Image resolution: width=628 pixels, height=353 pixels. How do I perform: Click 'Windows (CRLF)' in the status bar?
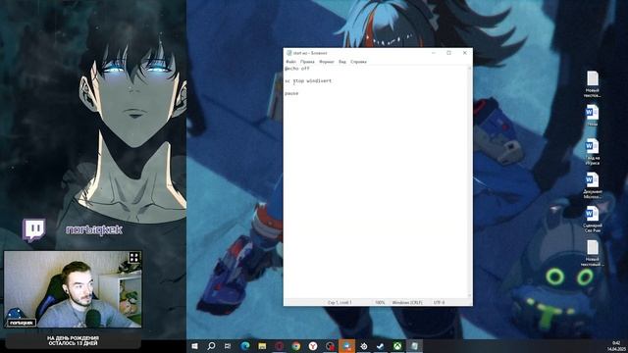click(x=407, y=303)
